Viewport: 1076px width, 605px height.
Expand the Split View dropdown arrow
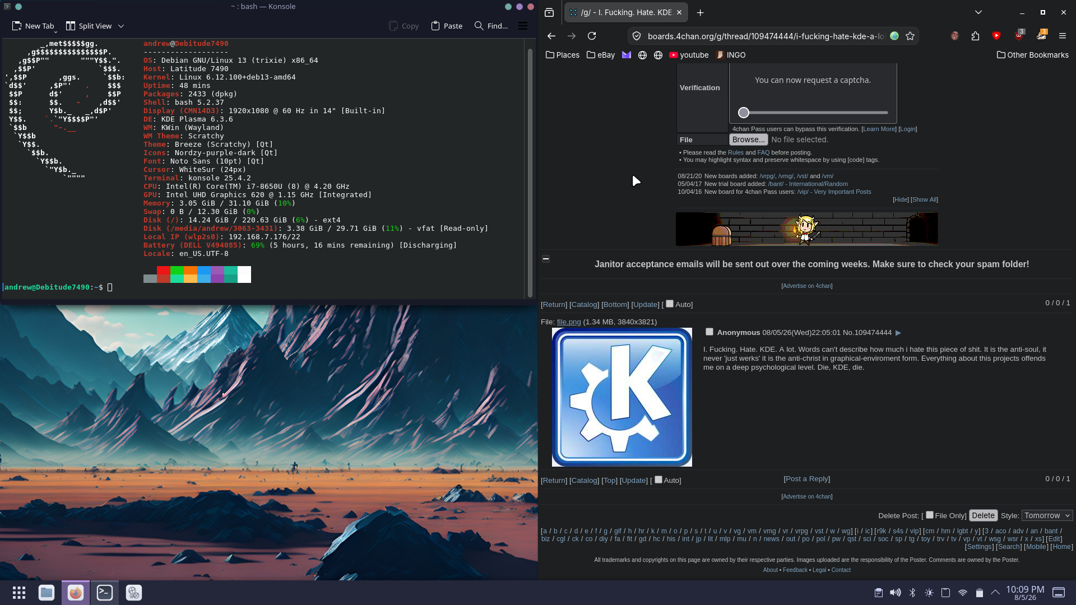121,26
